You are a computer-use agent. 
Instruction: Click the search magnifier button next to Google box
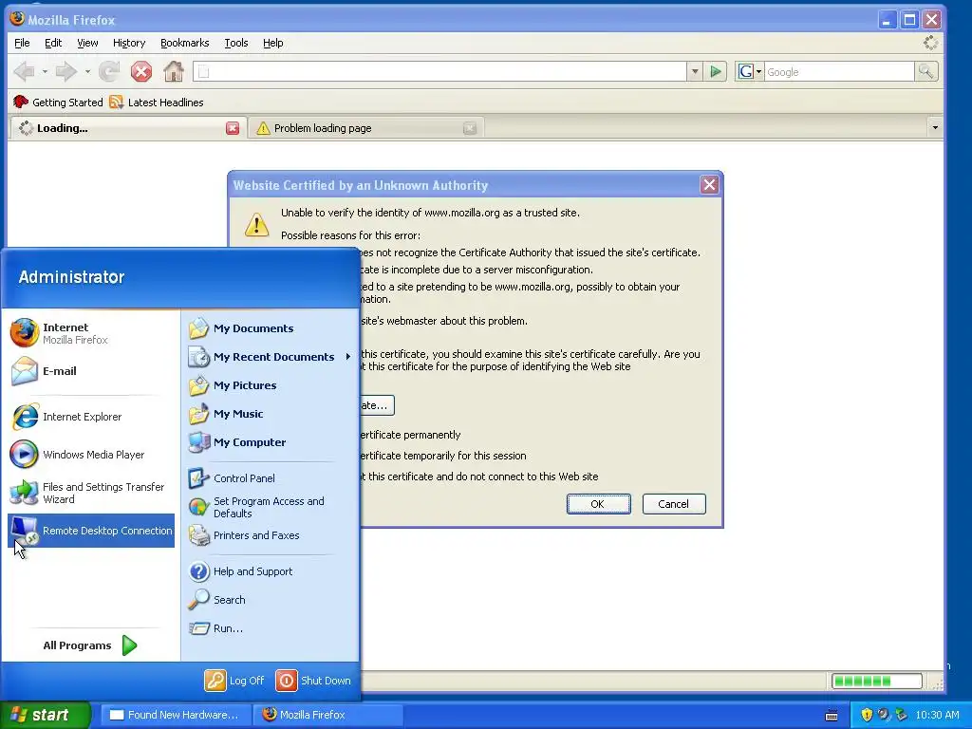pyautogui.click(x=925, y=72)
